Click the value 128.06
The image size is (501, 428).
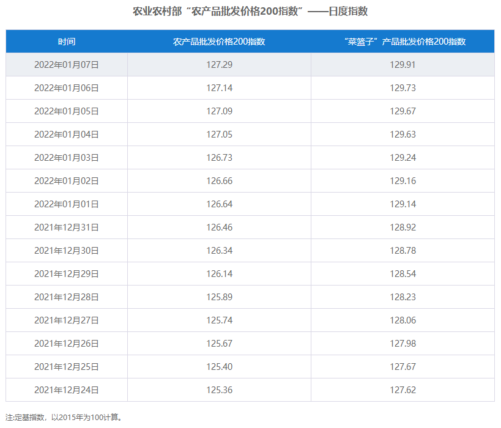[403, 320]
